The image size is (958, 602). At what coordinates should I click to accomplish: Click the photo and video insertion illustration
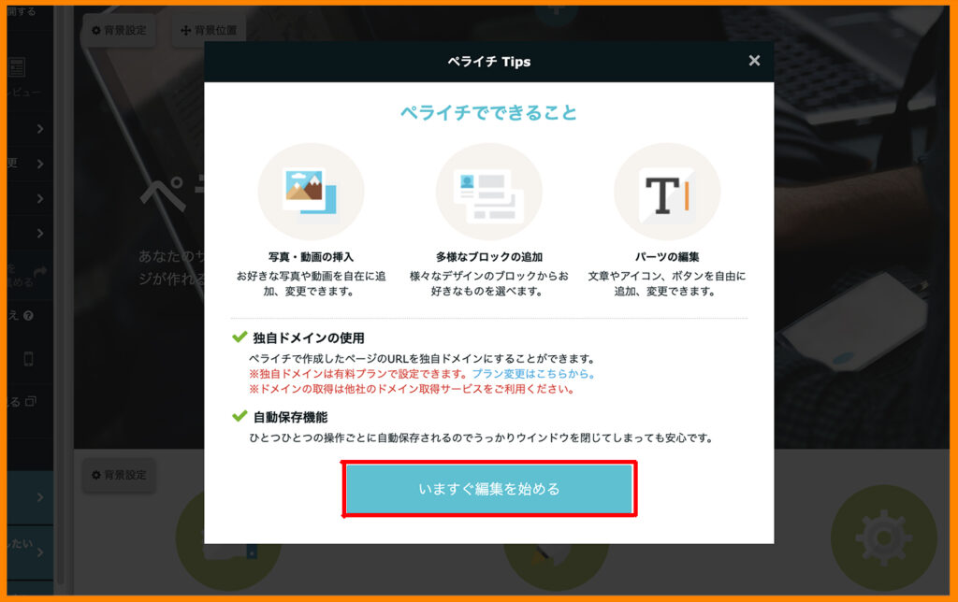click(311, 192)
